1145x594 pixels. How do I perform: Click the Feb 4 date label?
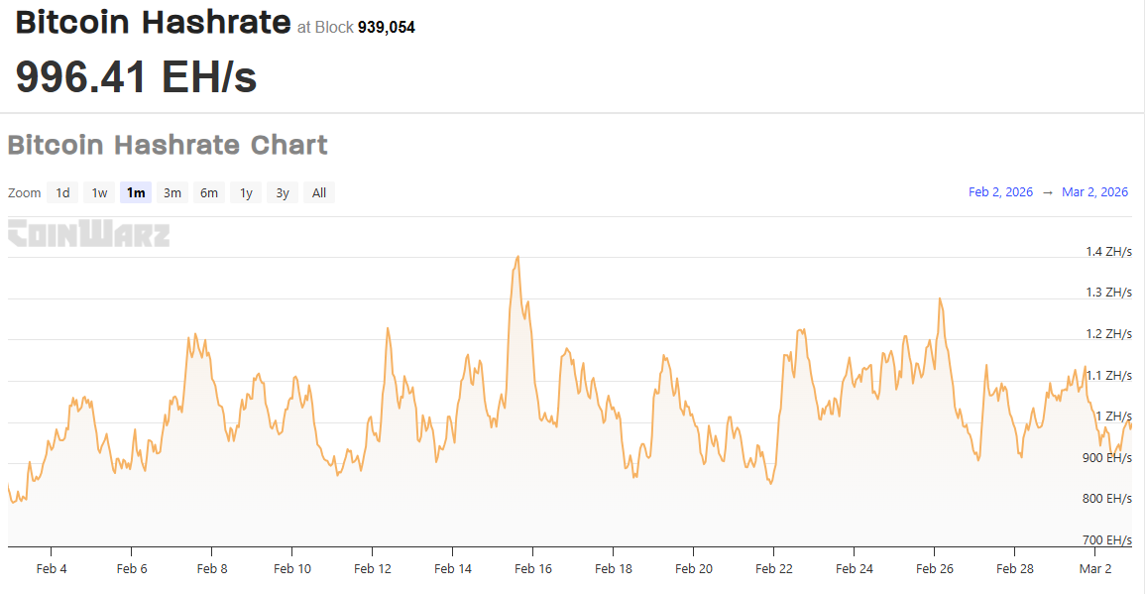tap(52, 569)
